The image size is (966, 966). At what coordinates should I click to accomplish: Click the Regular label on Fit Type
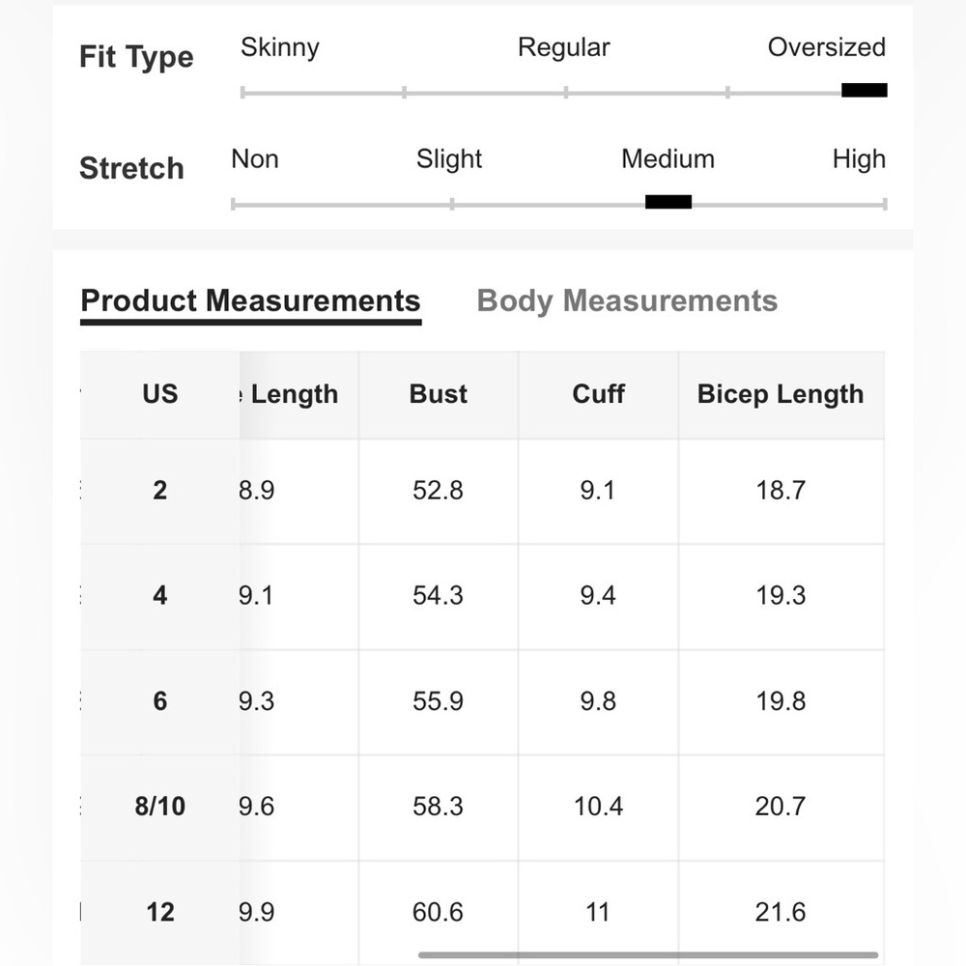tap(563, 47)
